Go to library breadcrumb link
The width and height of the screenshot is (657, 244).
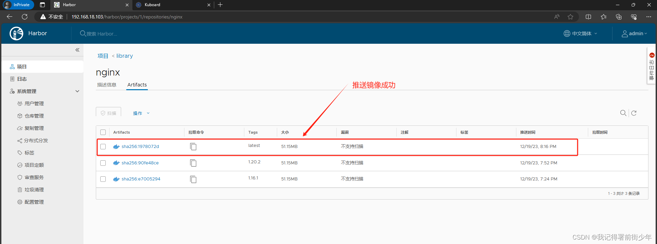tap(125, 56)
